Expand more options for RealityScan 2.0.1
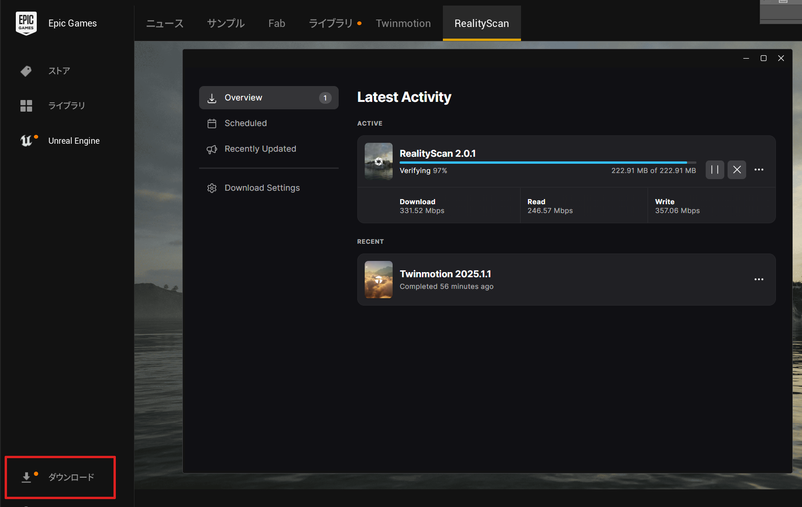The height and width of the screenshot is (507, 802). [759, 170]
